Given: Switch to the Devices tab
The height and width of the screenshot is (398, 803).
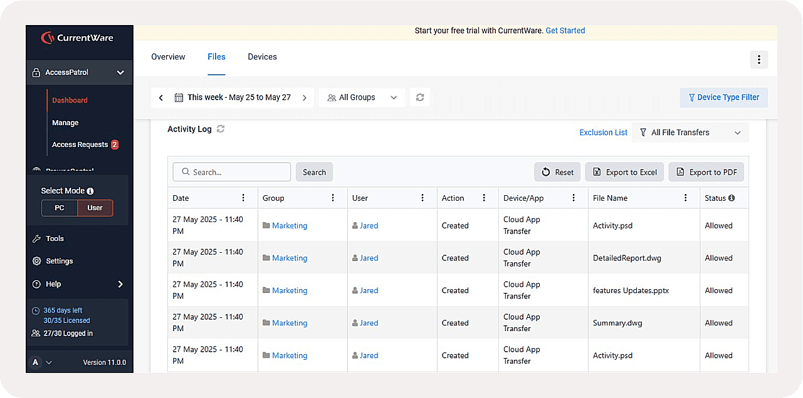Looking at the screenshot, I should [x=262, y=57].
